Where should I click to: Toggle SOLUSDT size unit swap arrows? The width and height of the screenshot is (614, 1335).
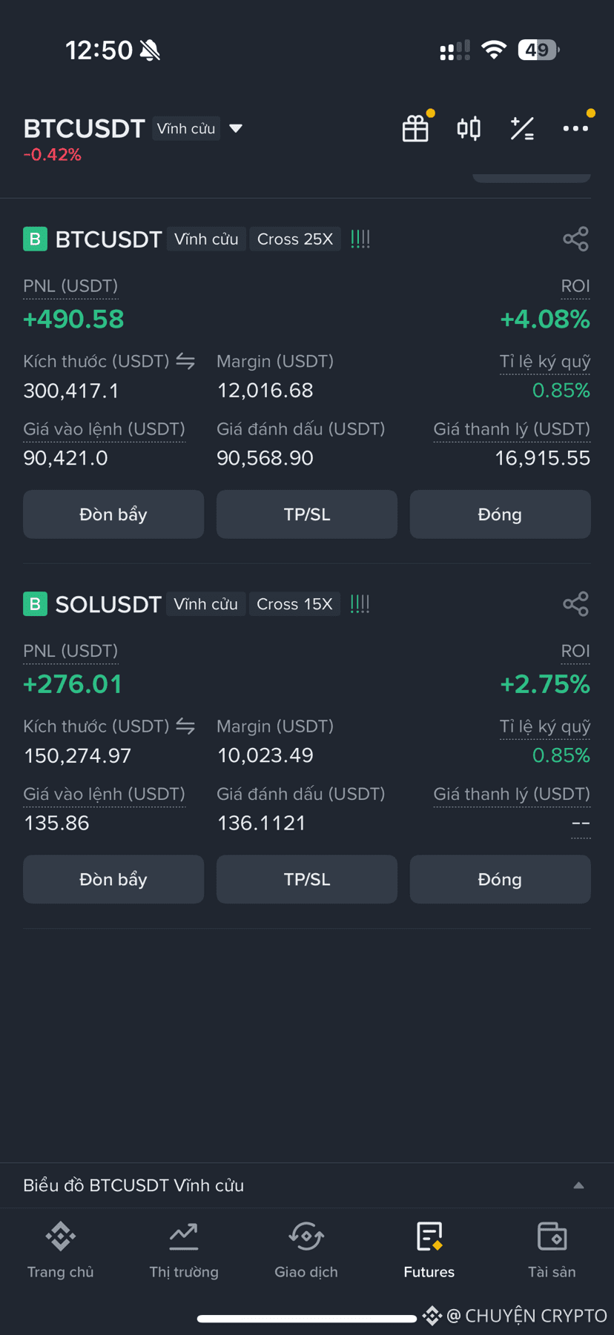pos(185,726)
